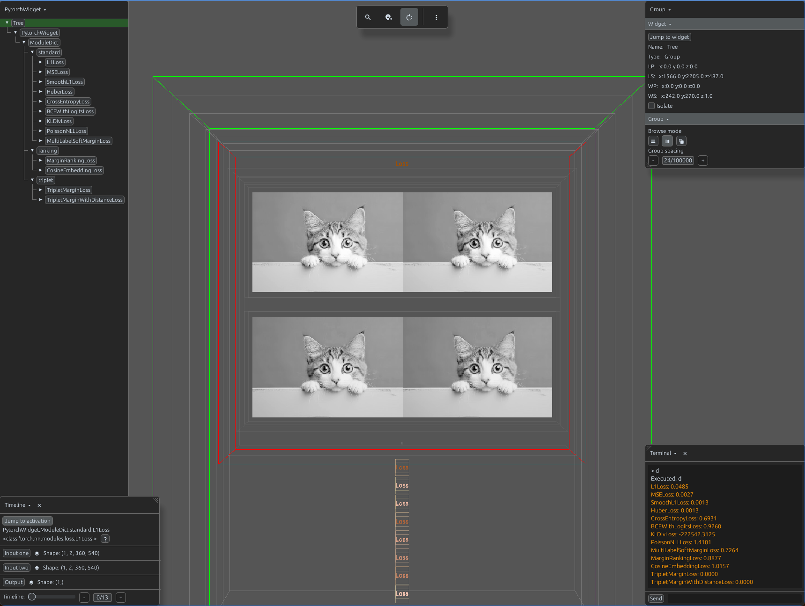Enable the Isolate checkbox

[651, 106]
